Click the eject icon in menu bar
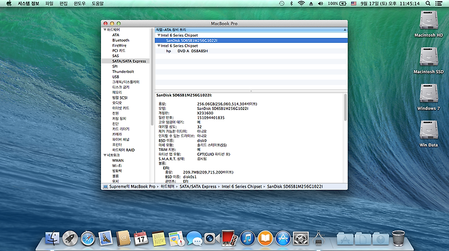Screen dimensions: 449x251 tap(311, 4)
